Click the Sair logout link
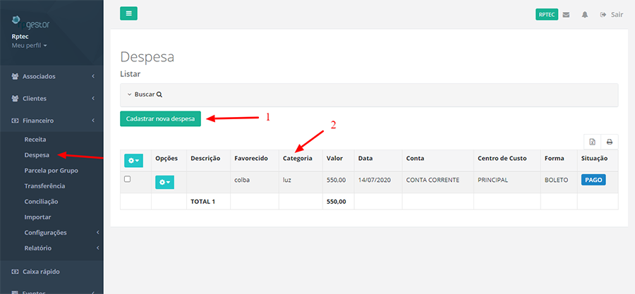Image resolution: width=635 pixels, height=294 pixels. coord(612,15)
